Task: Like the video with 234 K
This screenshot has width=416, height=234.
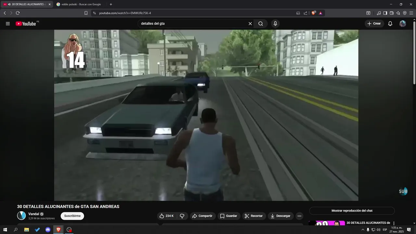Action: [167, 216]
